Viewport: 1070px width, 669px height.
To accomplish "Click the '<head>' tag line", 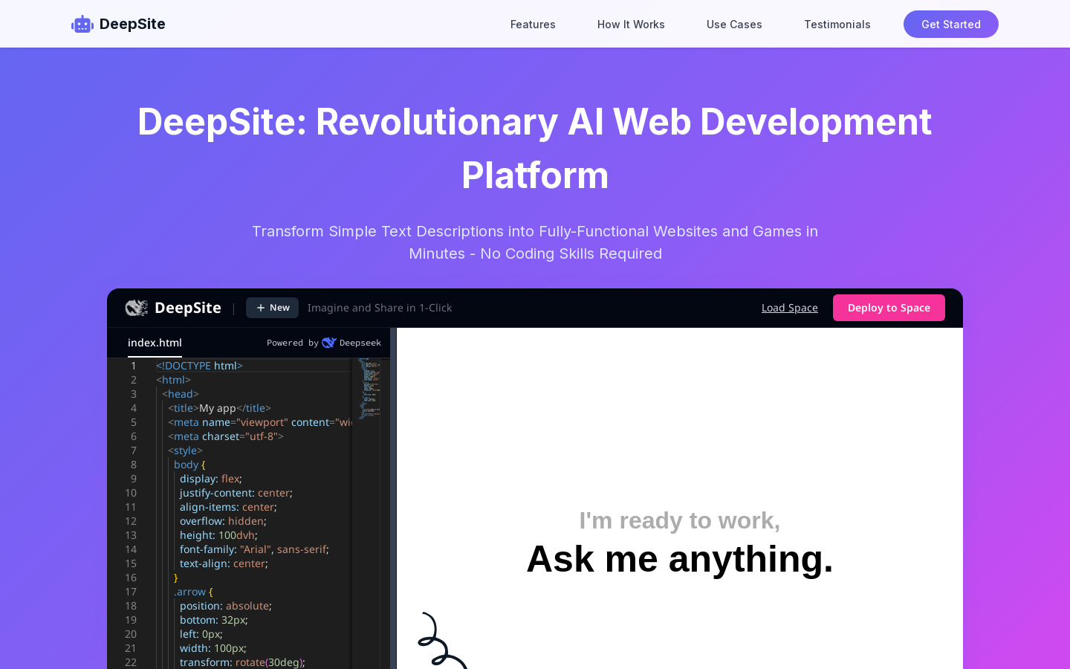I will click(x=181, y=394).
